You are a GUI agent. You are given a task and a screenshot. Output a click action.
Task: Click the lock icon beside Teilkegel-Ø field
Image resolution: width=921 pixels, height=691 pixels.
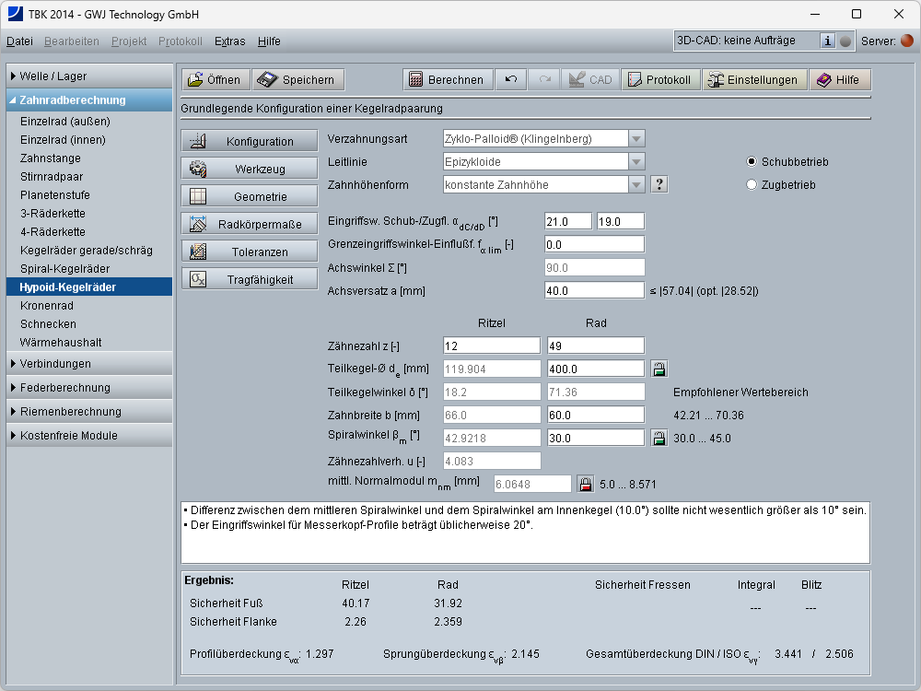point(659,369)
